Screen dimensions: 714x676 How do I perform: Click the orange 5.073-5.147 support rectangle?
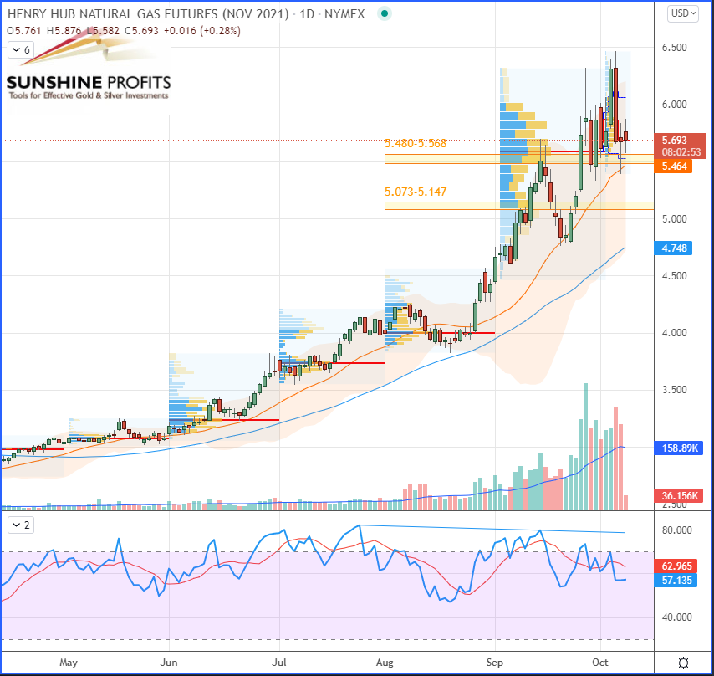coord(519,206)
